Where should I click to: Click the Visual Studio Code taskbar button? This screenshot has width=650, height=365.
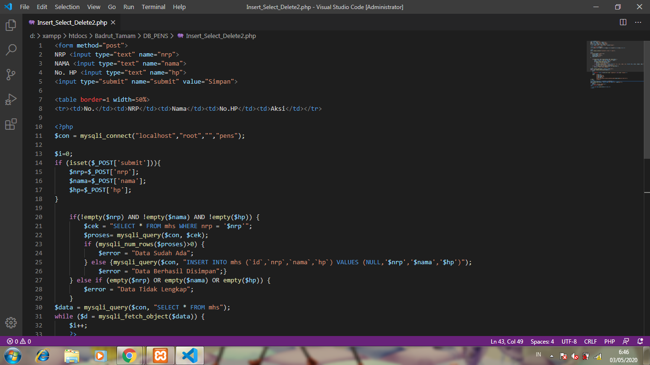click(x=190, y=355)
